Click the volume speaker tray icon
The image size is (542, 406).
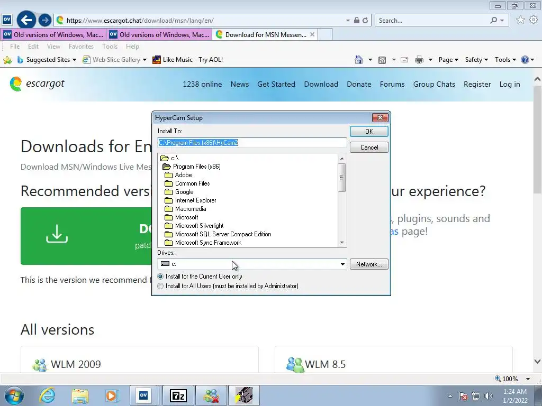pos(489,396)
